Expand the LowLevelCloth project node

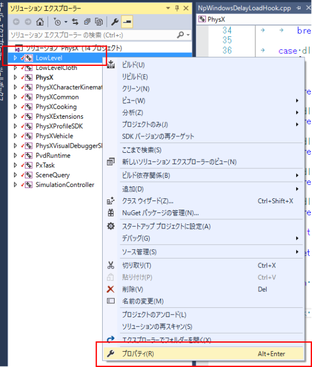click(x=15, y=68)
